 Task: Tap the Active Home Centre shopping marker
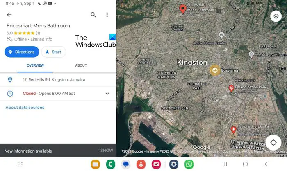pyautogui.click(x=221, y=35)
